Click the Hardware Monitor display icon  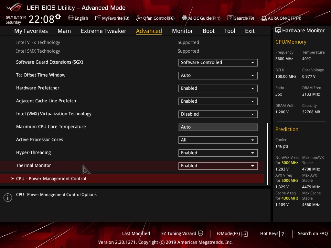278,30
